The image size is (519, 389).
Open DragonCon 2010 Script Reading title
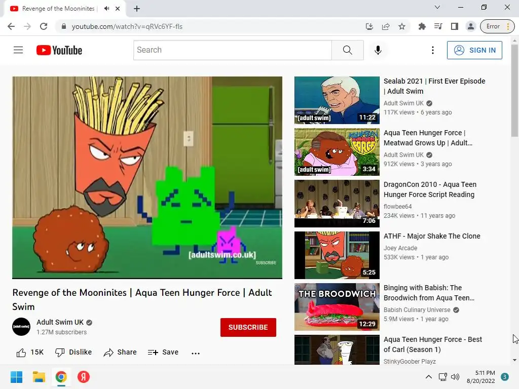click(x=430, y=189)
